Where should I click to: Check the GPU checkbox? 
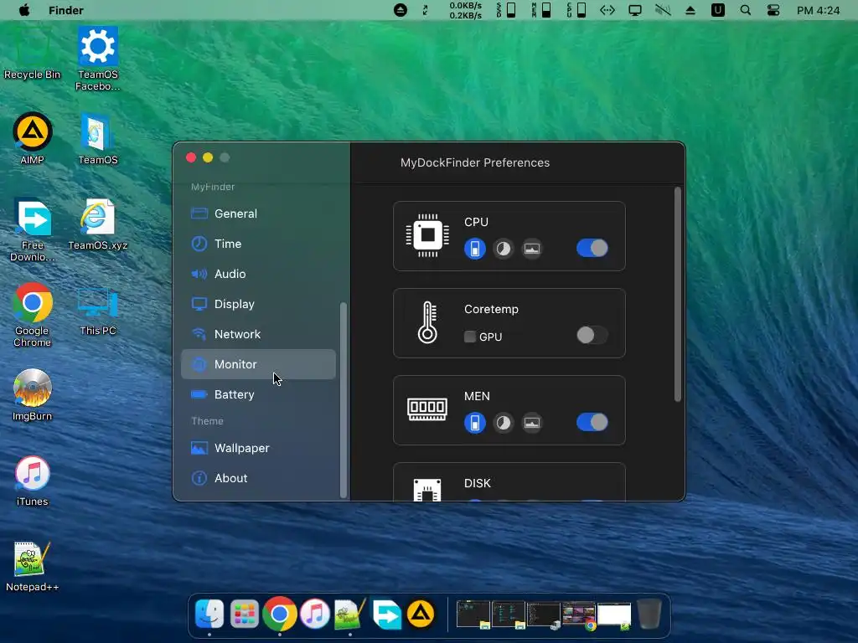click(470, 337)
